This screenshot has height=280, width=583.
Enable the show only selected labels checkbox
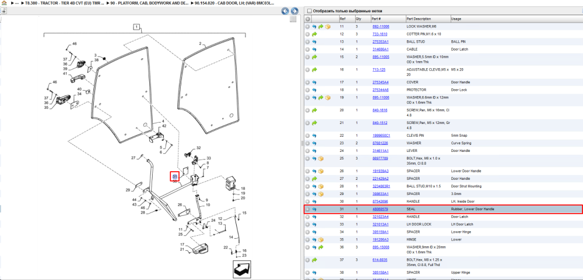pyautogui.click(x=310, y=10)
